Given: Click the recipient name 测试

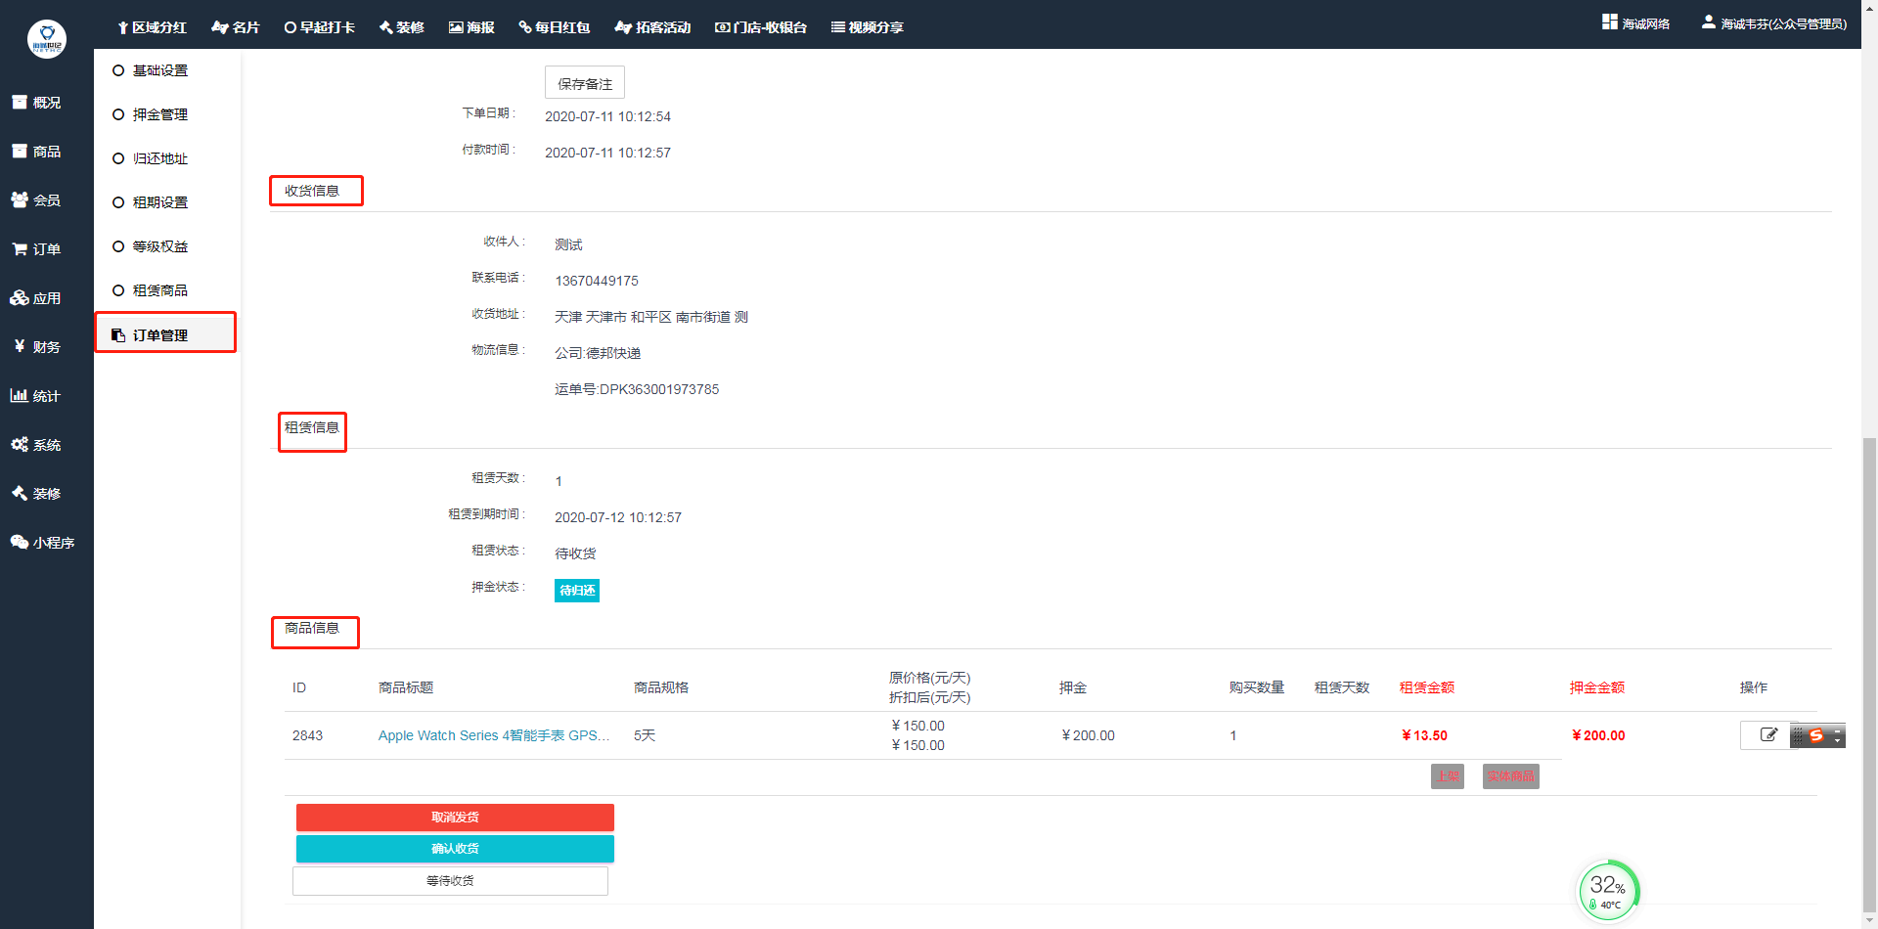Looking at the screenshot, I should 568,244.
